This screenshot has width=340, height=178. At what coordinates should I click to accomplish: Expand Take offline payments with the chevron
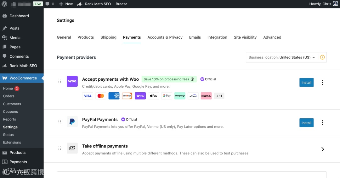click(x=323, y=149)
